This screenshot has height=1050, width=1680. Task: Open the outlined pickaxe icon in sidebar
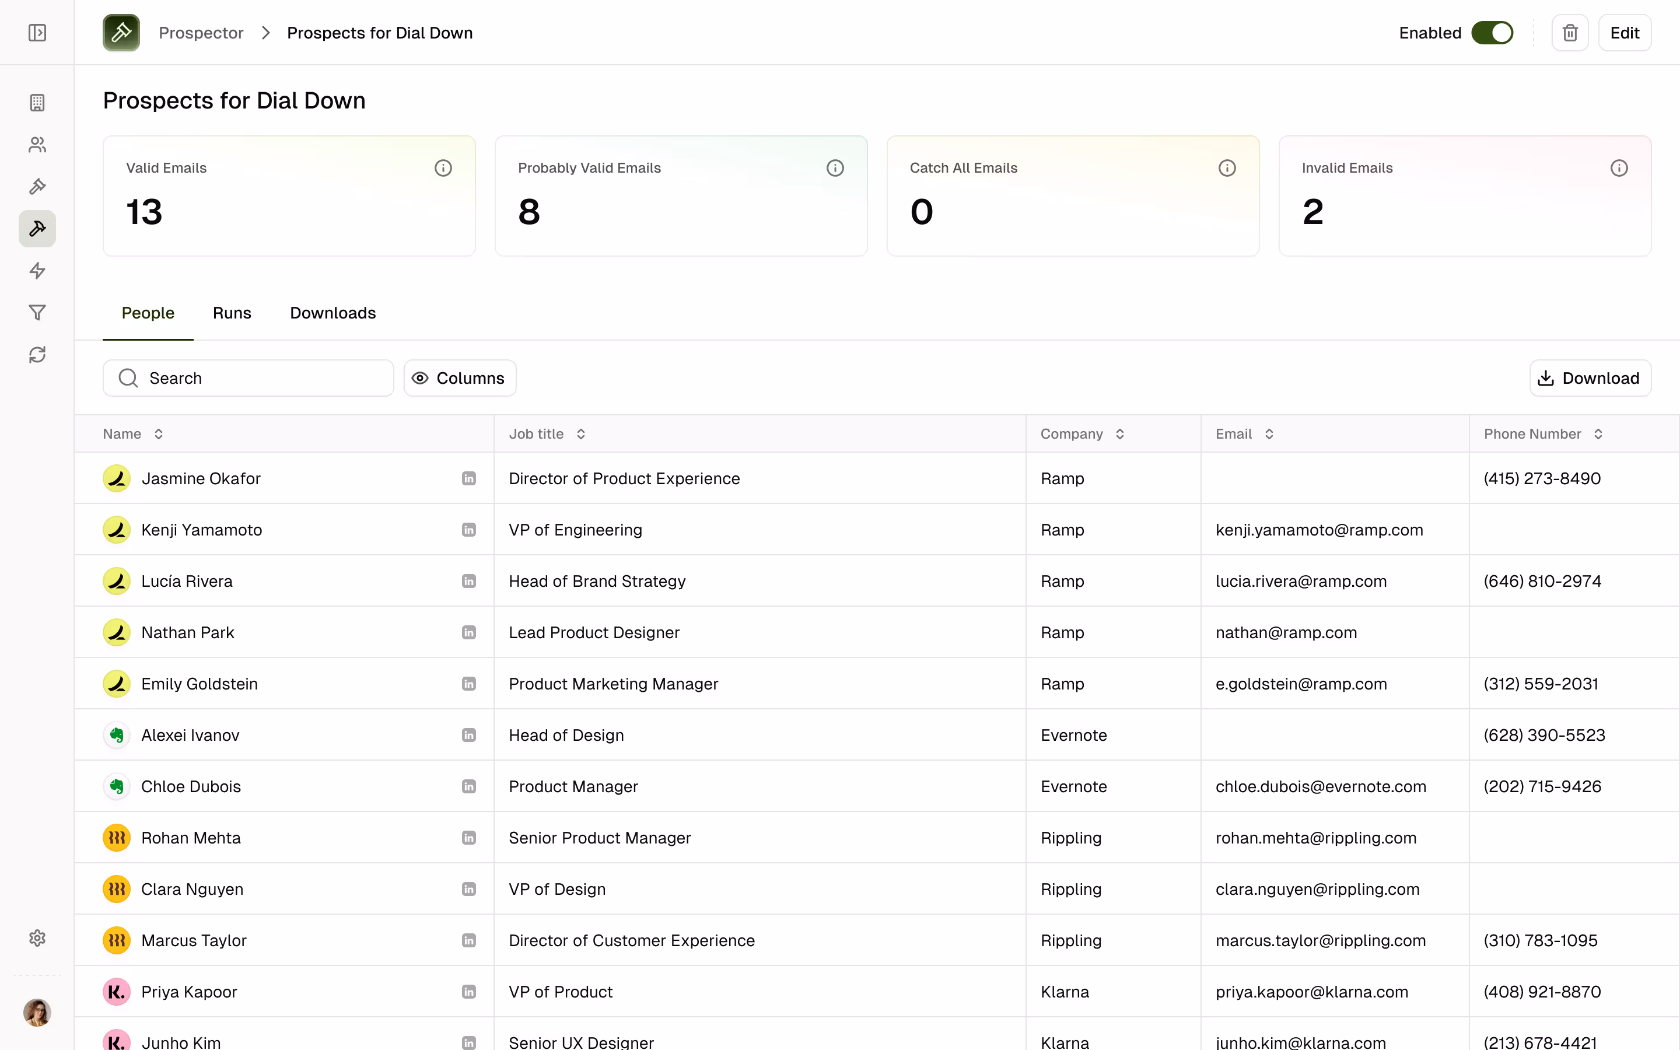coord(37,187)
